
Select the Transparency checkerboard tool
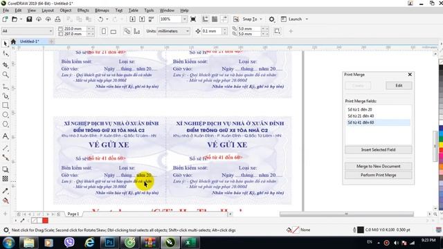coord(5,178)
